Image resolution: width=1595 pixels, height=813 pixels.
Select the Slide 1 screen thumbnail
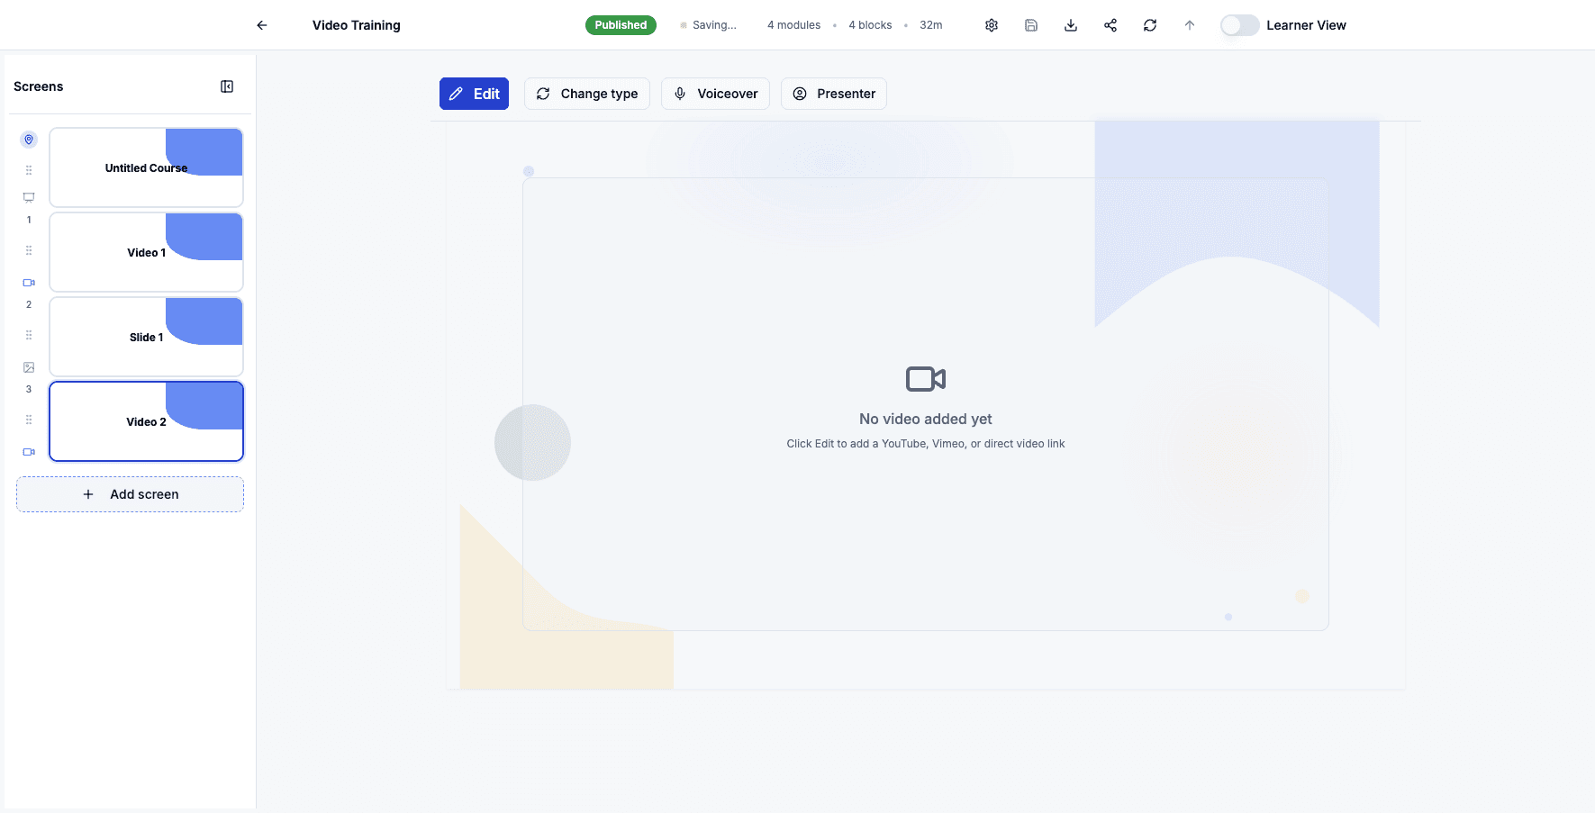[146, 337]
